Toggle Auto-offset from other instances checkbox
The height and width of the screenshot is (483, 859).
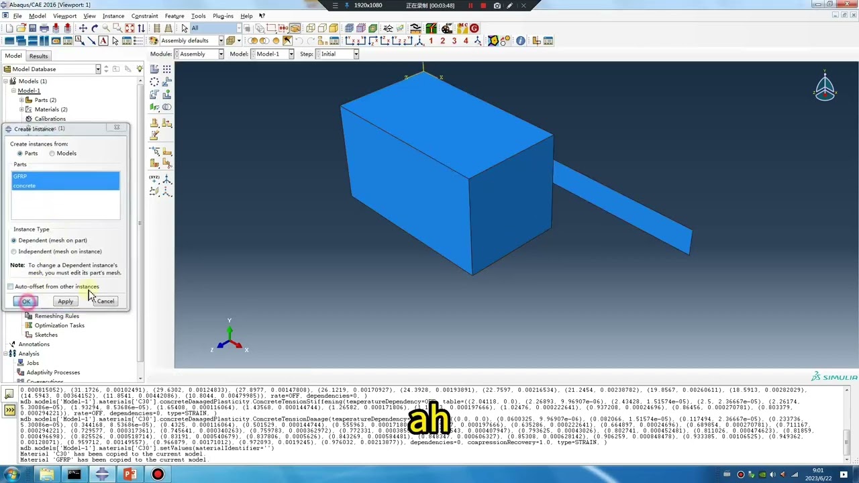(x=11, y=286)
